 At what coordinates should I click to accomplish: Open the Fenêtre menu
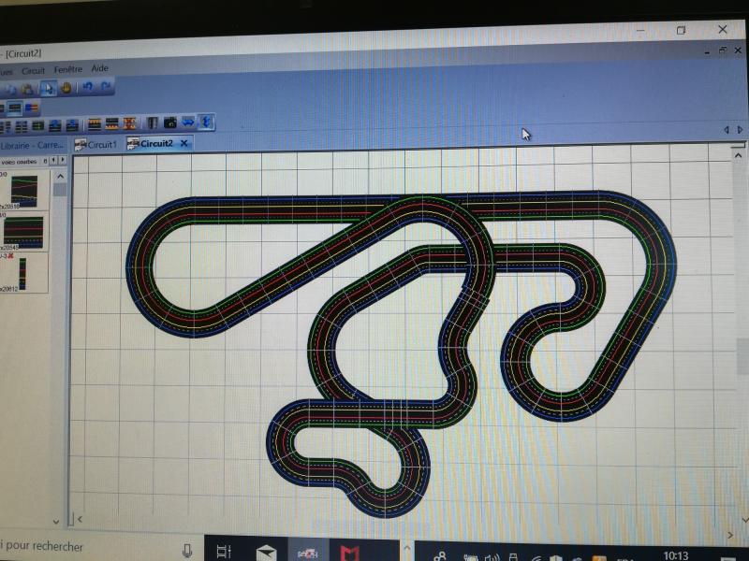point(68,69)
